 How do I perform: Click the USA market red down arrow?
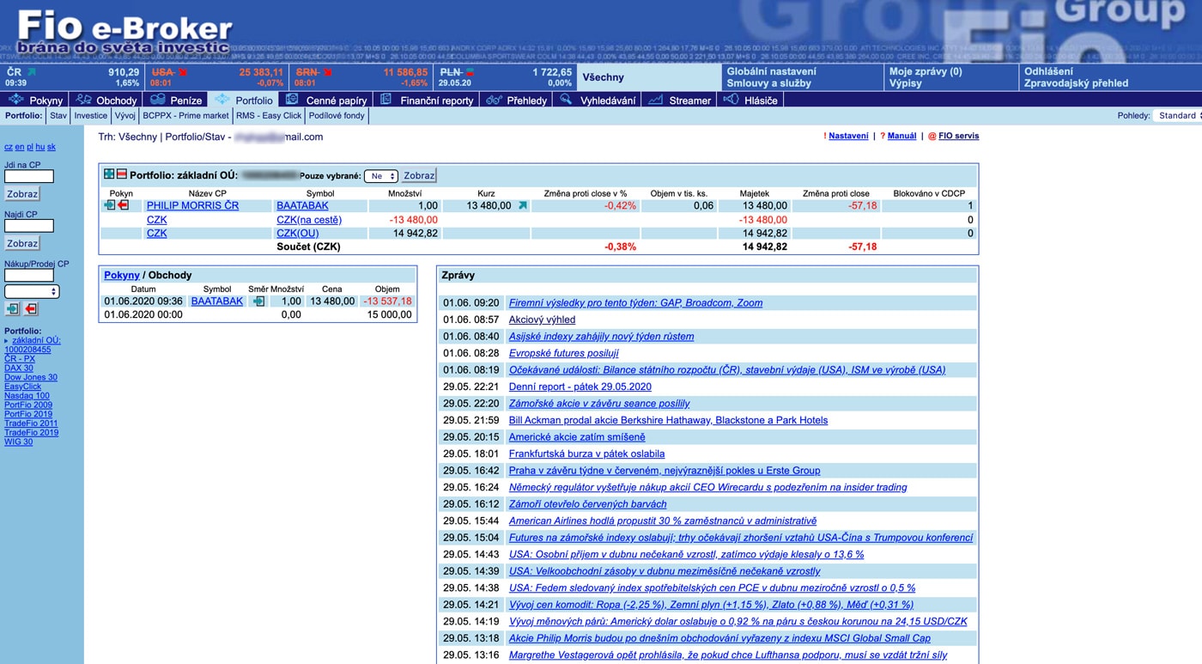click(x=183, y=72)
